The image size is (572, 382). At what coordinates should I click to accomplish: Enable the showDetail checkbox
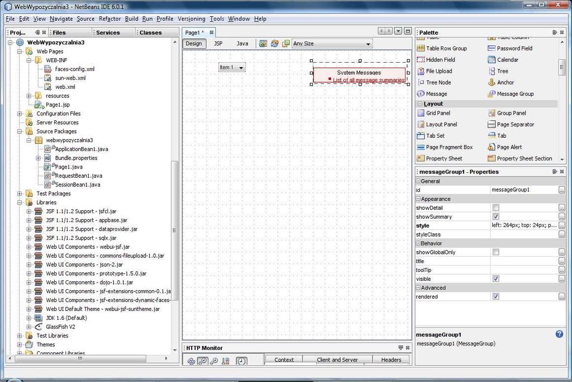496,207
